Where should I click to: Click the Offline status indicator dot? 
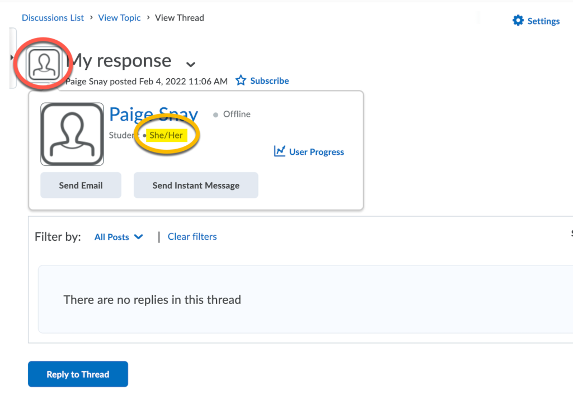click(x=215, y=115)
